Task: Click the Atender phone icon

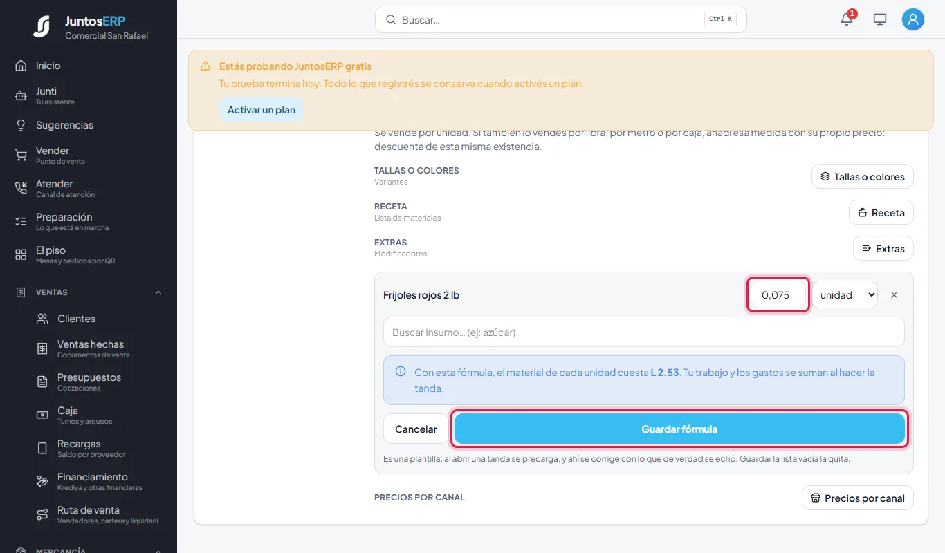Action: (21, 189)
